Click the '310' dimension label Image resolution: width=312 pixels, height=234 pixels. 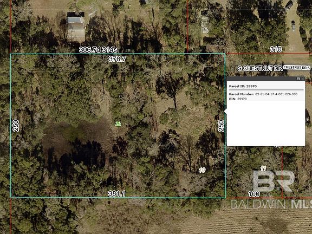point(276,49)
